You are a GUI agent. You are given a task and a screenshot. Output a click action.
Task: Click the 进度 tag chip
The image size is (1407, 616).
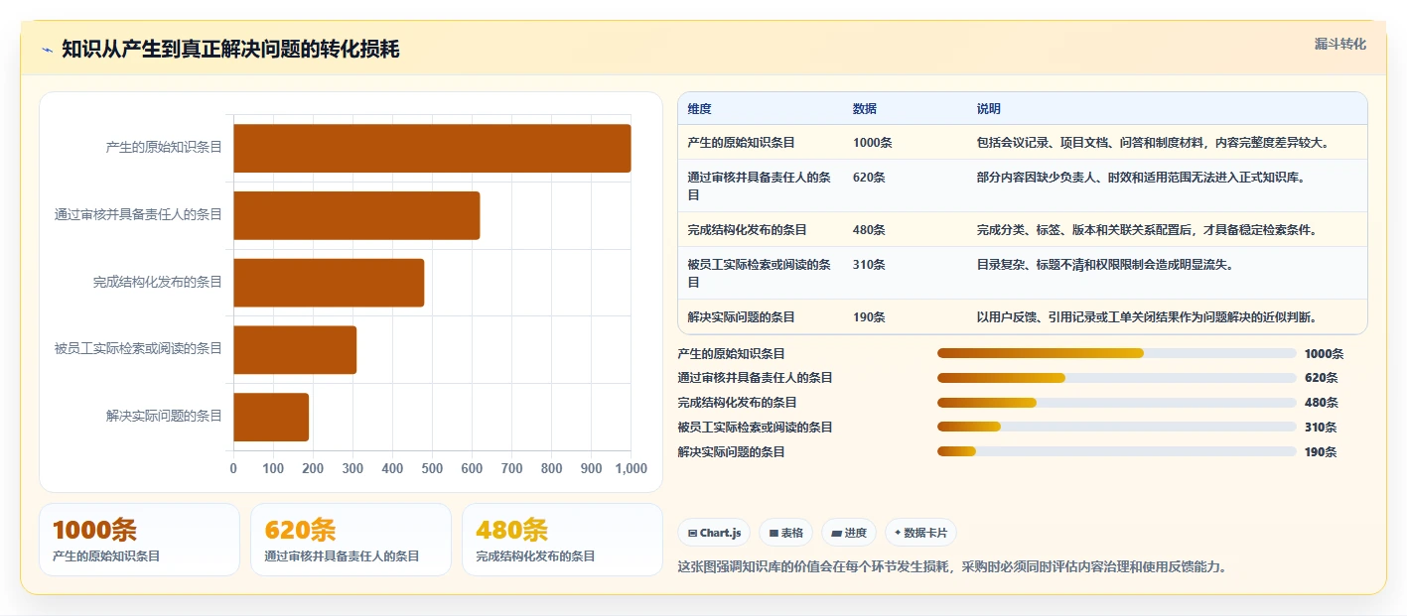coord(849,533)
